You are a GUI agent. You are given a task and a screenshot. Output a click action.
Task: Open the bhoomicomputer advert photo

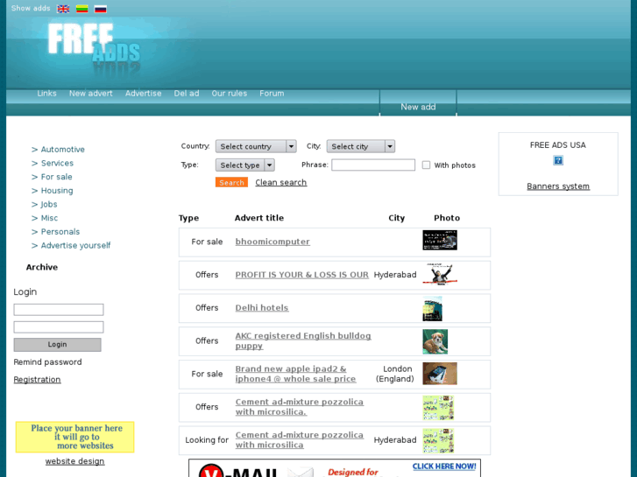click(440, 240)
